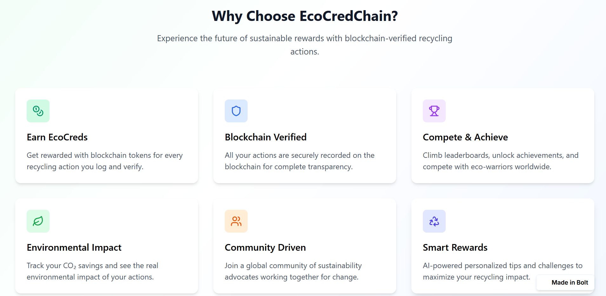Click the green coins Earn EcoCreds icon
The width and height of the screenshot is (606, 296).
pyautogui.click(x=38, y=111)
